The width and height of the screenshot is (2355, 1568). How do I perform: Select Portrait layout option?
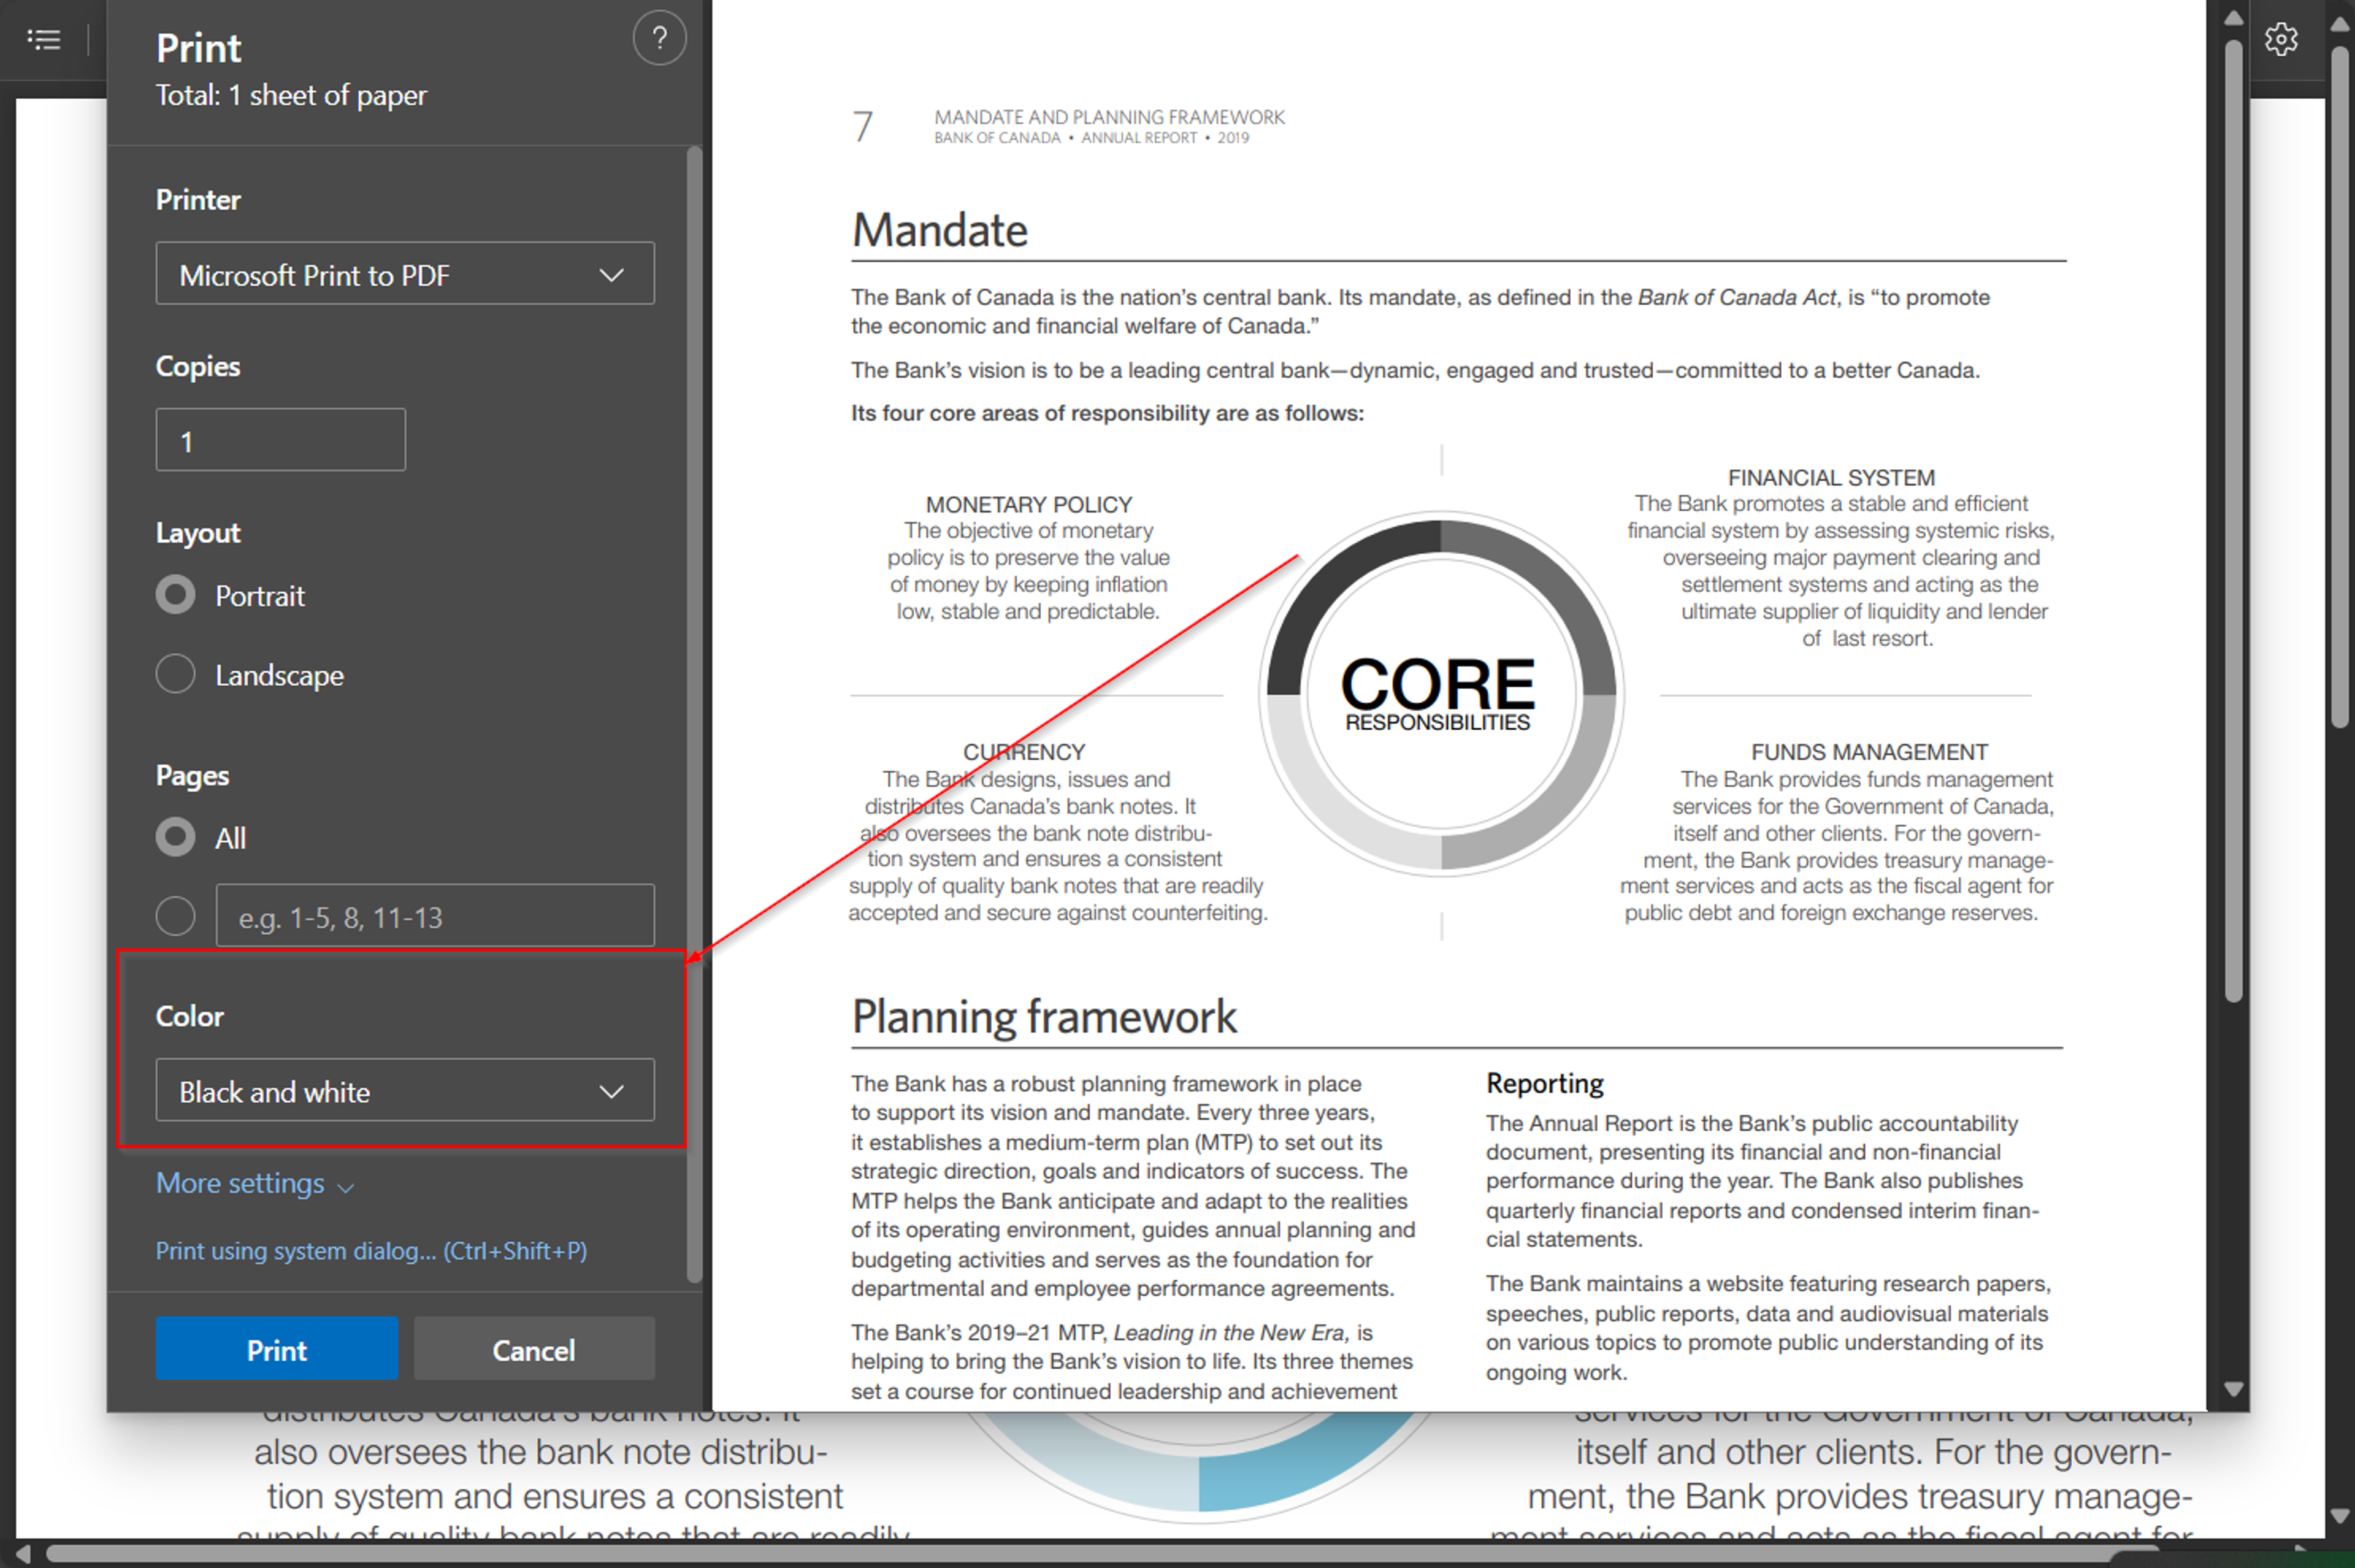click(175, 595)
